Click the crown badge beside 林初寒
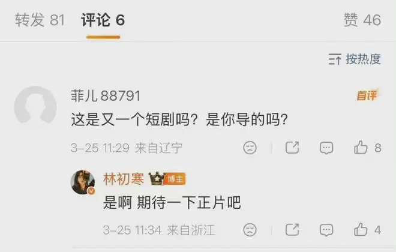Image resolution: width=396 pixels, height=252 pixels. (x=157, y=178)
